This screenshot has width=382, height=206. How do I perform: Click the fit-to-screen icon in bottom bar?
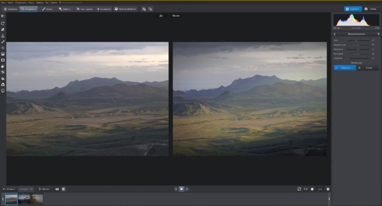[x=299, y=189]
